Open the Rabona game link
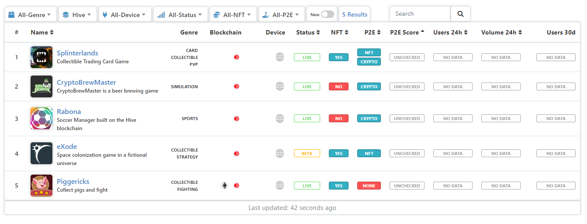The height and width of the screenshot is (224, 587). coord(69,112)
